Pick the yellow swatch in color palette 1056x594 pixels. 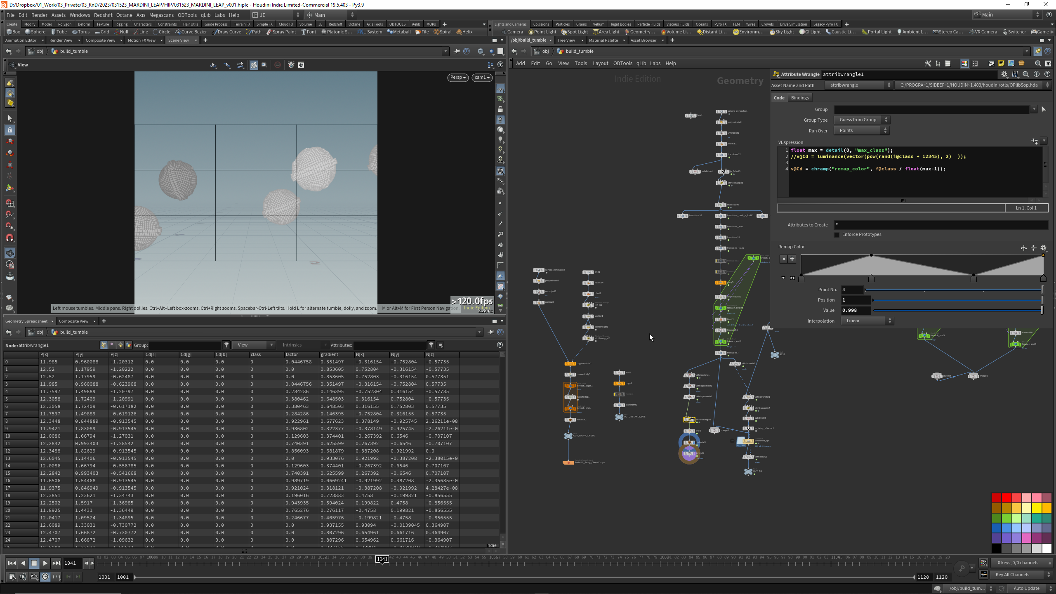[x=1037, y=507]
